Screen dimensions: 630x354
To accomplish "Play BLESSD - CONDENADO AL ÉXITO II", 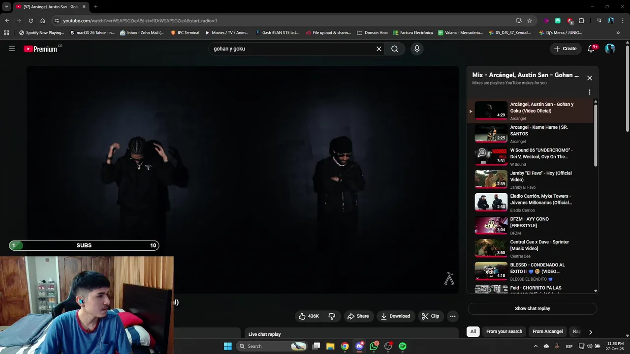I will point(531,271).
